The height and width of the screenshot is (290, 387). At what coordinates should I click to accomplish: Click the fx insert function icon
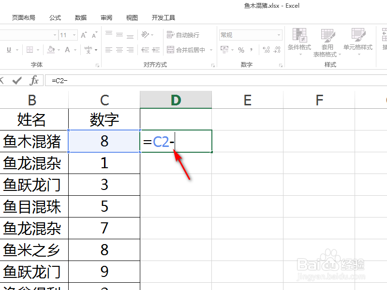click(34, 80)
